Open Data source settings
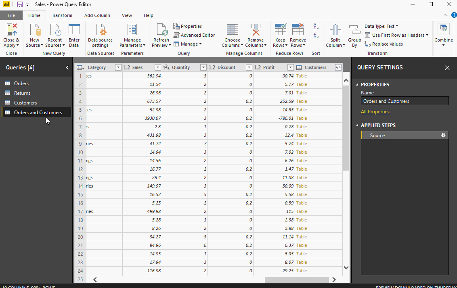 click(101, 30)
